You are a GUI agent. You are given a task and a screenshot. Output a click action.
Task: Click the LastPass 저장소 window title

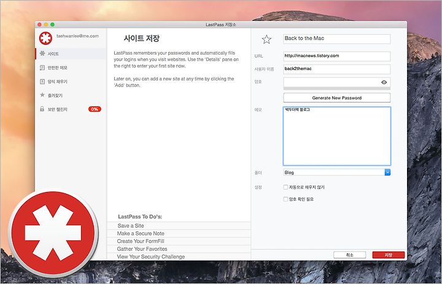[x=221, y=25]
